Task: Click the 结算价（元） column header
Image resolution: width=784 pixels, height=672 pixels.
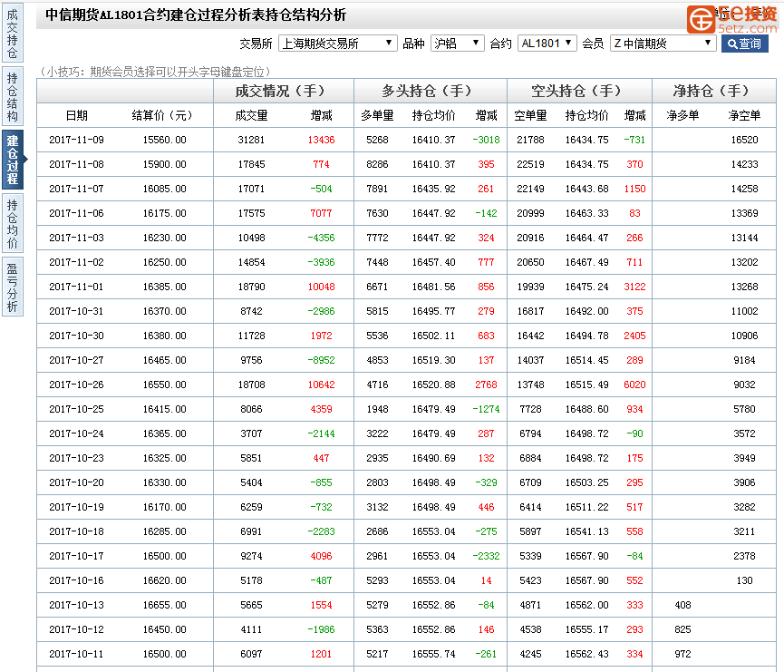Action: pyautogui.click(x=164, y=115)
